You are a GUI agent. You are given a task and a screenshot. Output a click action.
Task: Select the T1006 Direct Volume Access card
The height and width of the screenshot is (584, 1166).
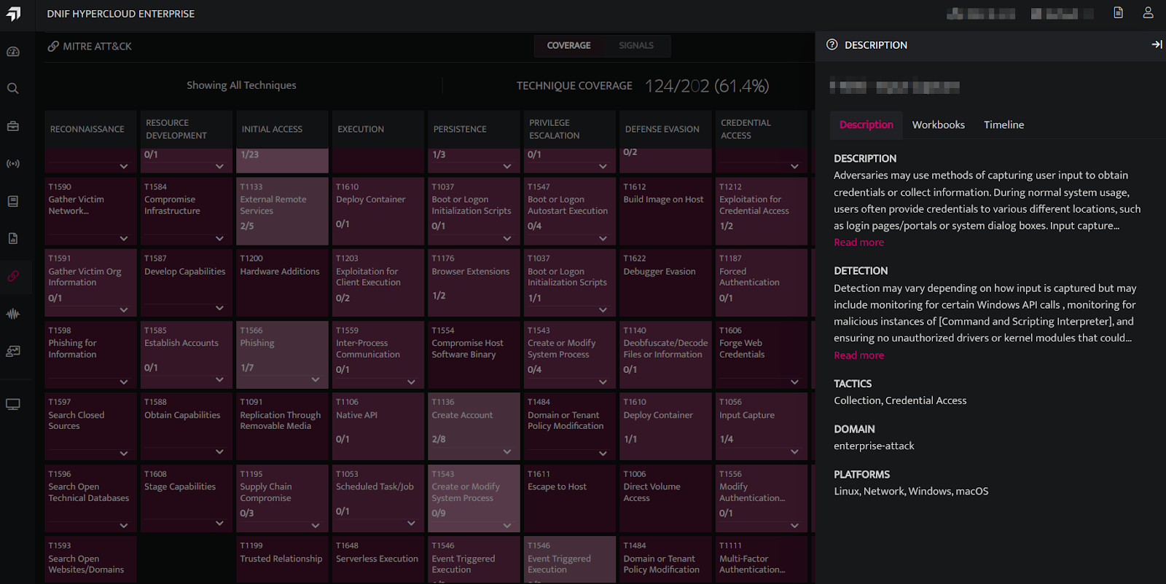coord(665,498)
